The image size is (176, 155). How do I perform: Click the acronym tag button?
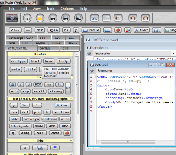(31, 119)
